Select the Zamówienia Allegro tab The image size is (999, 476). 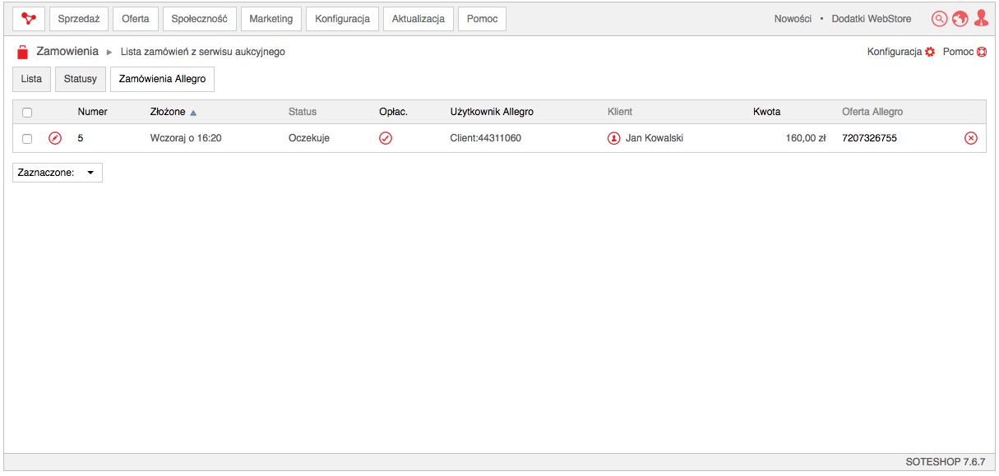(162, 79)
